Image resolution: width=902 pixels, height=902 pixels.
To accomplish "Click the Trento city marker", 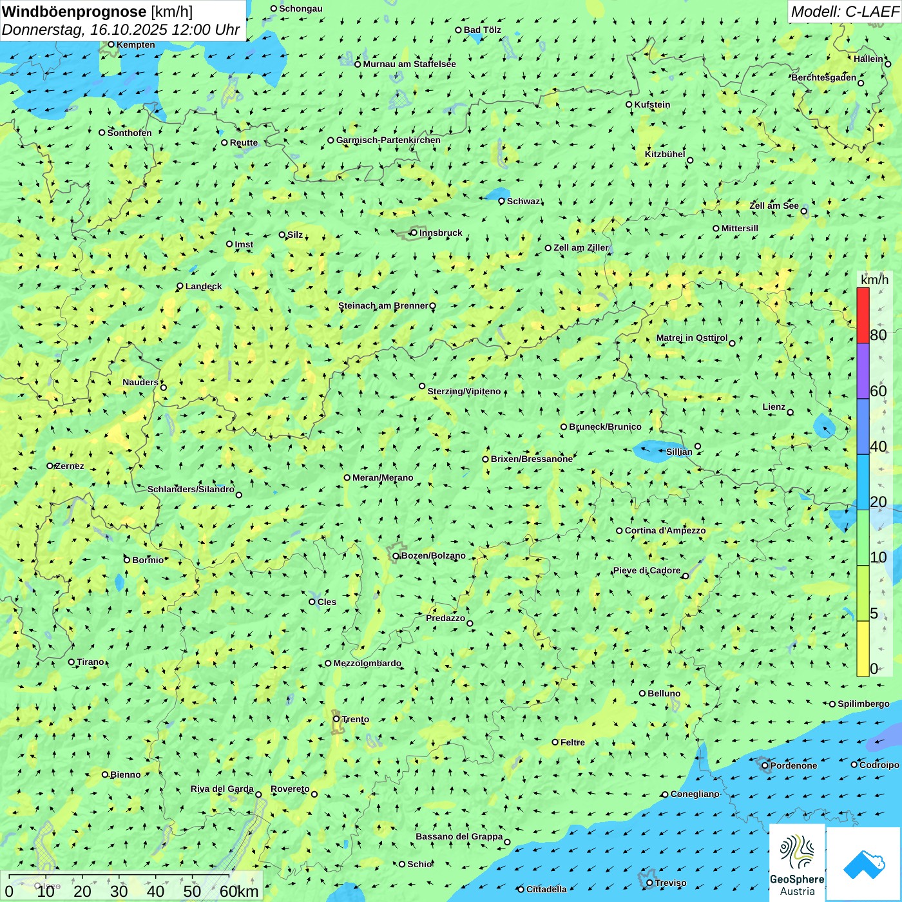I will (x=336, y=719).
